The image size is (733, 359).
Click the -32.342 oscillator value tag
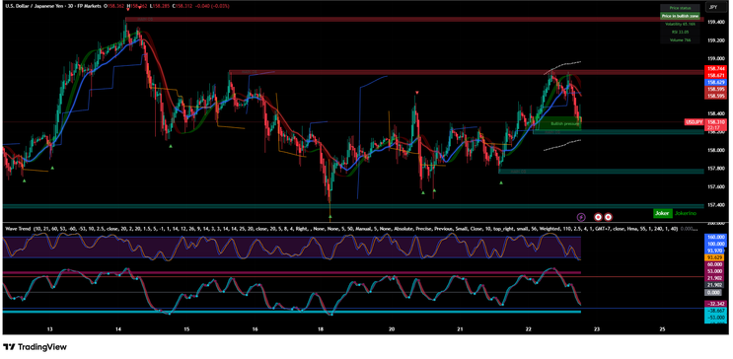click(x=715, y=304)
